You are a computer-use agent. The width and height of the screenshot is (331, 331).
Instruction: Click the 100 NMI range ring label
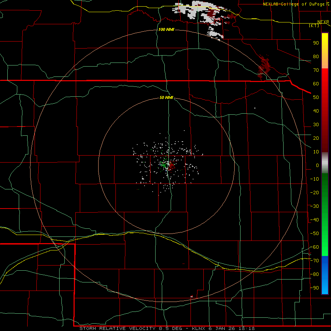(x=166, y=29)
